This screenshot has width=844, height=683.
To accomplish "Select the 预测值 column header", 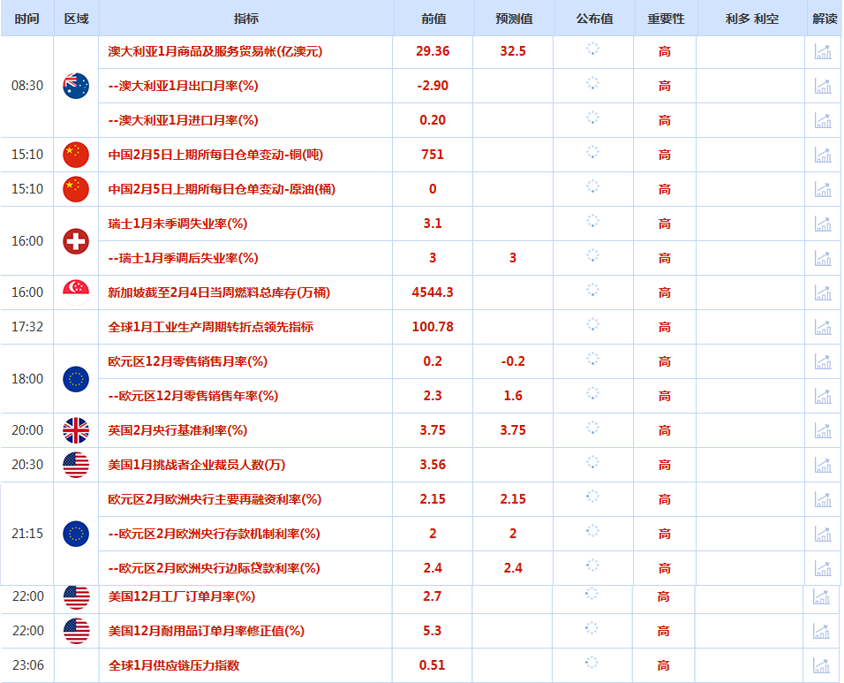I will (x=514, y=19).
